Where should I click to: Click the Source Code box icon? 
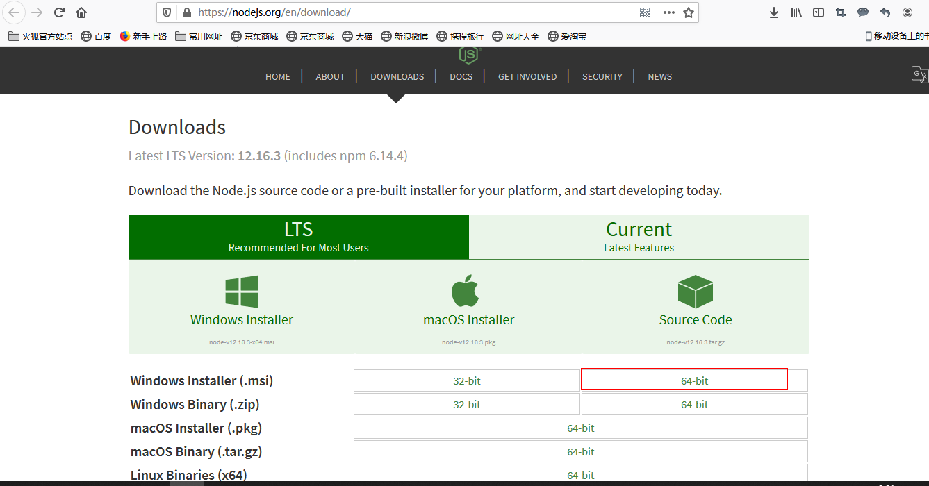[x=695, y=290]
